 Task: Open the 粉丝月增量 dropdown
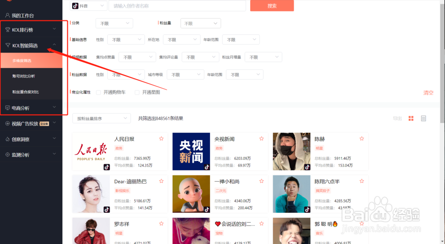click(x=263, y=57)
